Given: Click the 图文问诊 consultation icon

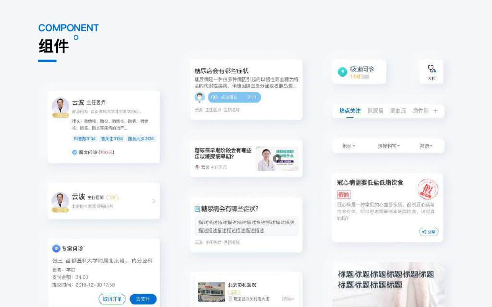Looking at the screenshot, I should click(74, 153).
